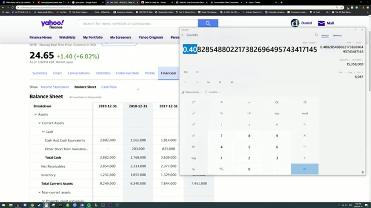Collapse the Assets row

point(36,114)
